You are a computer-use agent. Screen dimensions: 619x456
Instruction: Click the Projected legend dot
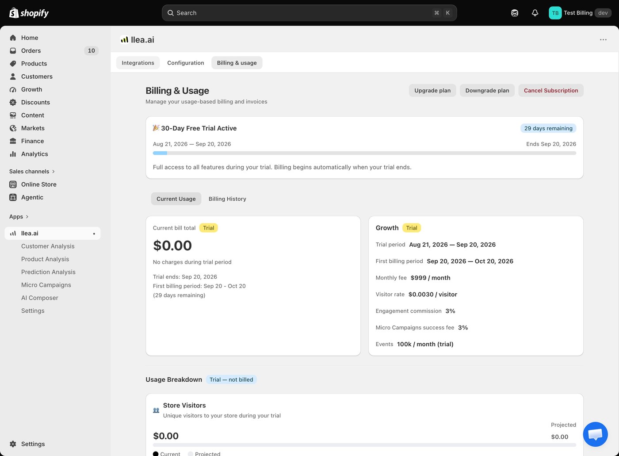tap(190, 453)
